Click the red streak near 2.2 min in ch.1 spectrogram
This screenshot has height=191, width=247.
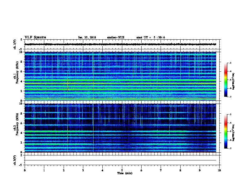[68, 86]
